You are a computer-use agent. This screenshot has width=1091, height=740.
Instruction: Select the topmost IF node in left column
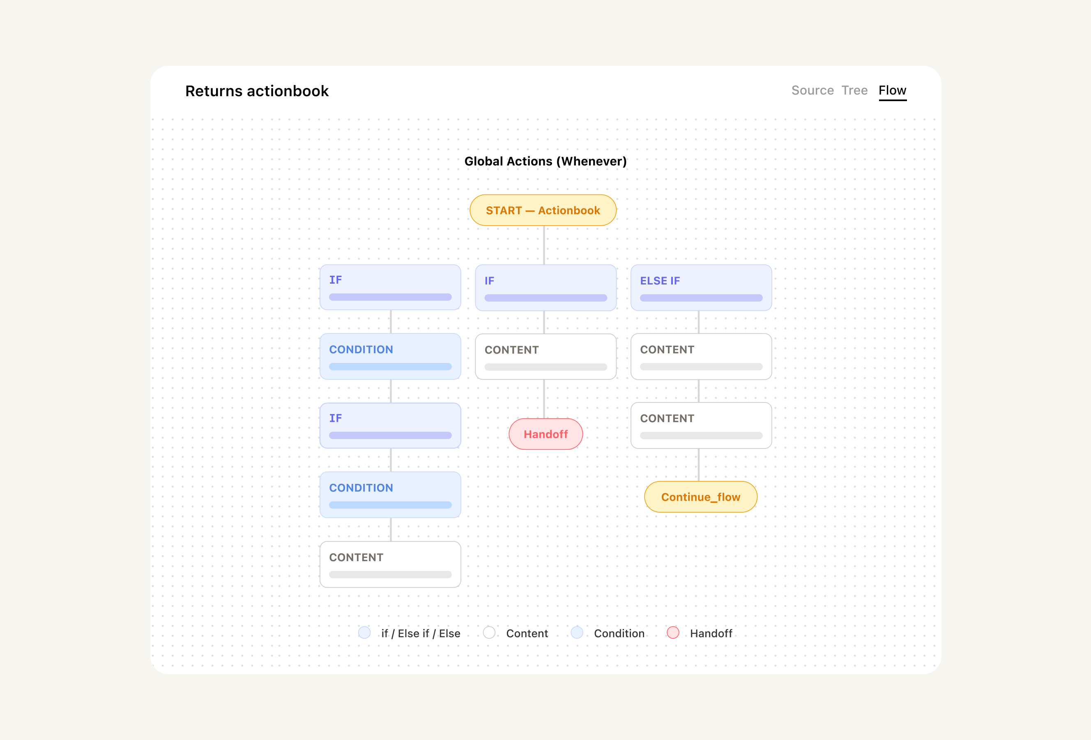(391, 287)
